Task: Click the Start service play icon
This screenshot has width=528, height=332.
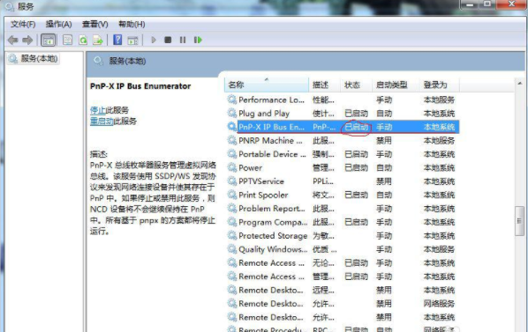Action: [x=154, y=40]
